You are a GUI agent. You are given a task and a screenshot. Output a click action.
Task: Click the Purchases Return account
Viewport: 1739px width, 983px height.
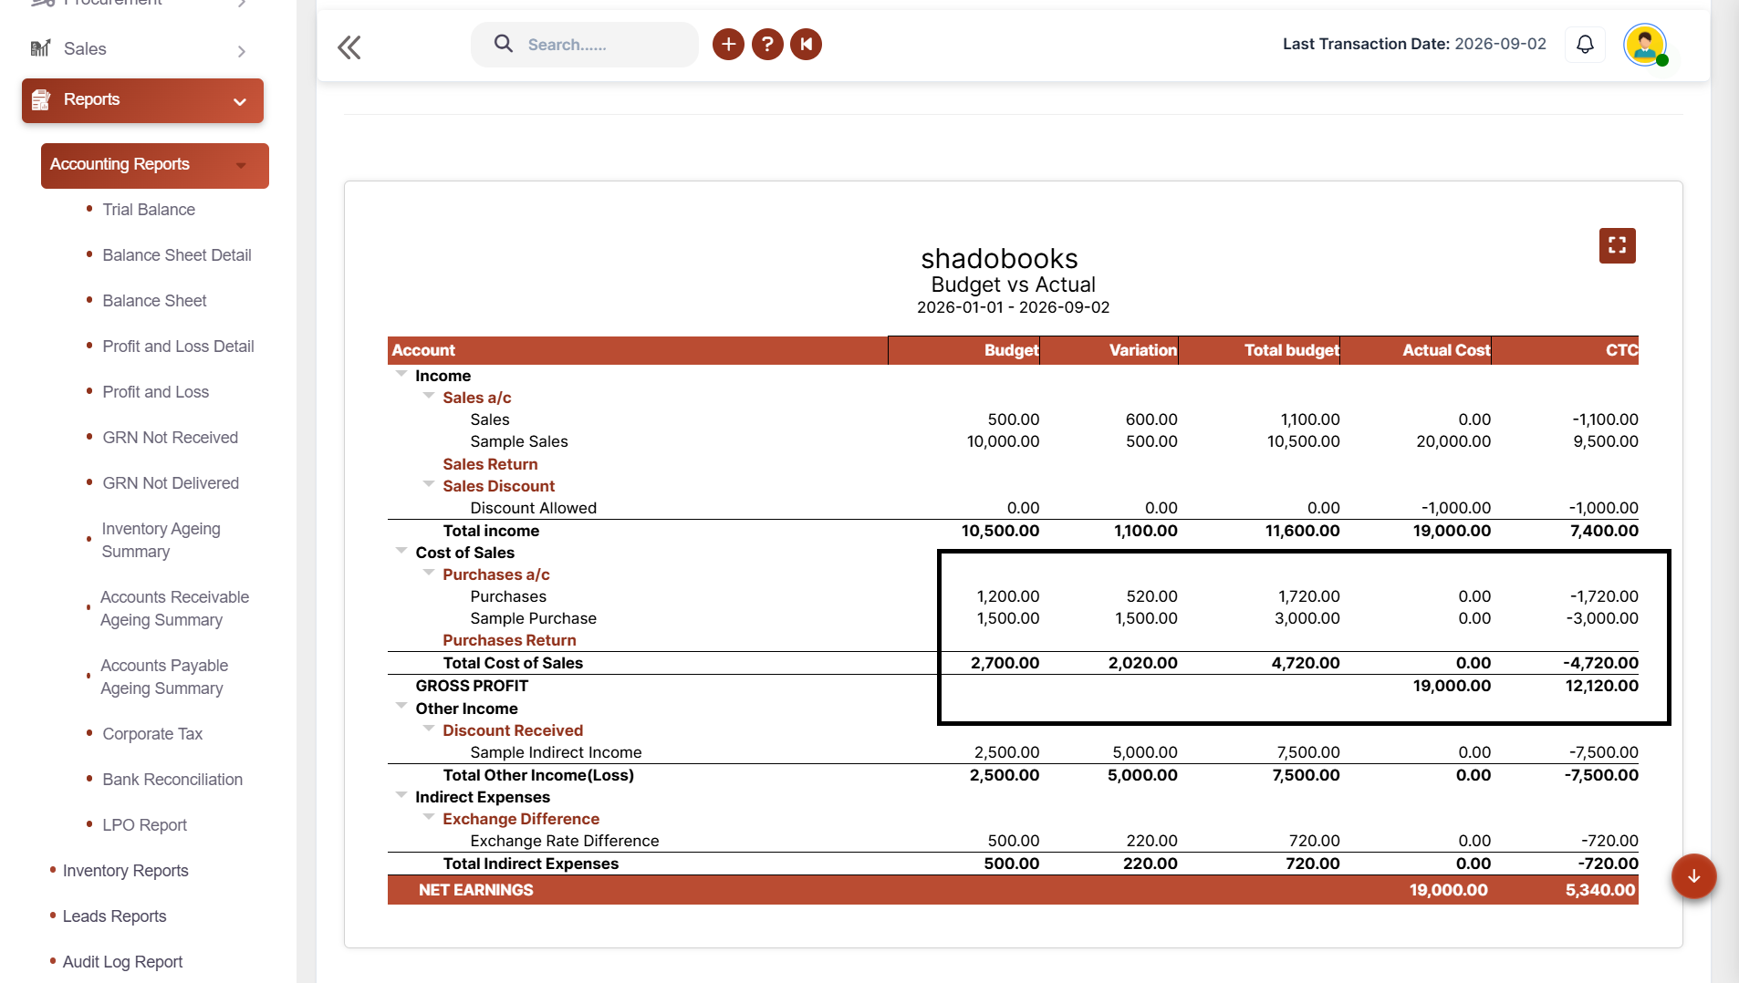click(x=509, y=640)
